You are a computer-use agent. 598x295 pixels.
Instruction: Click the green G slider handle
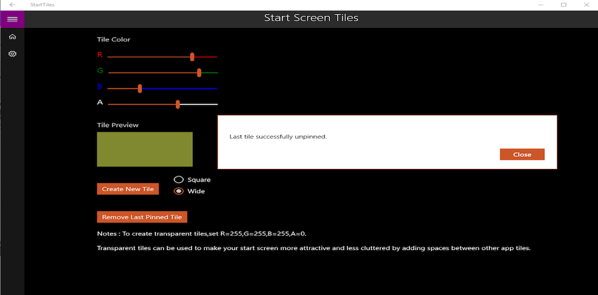(x=199, y=72)
